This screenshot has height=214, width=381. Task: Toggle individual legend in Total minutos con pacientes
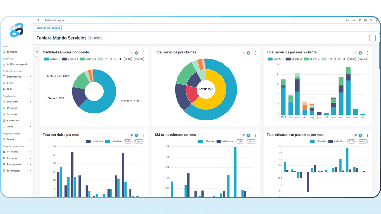(x=337, y=141)
